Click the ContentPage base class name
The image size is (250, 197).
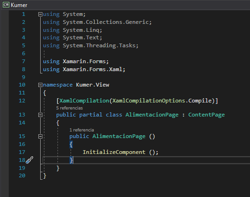tap(207, 115)
